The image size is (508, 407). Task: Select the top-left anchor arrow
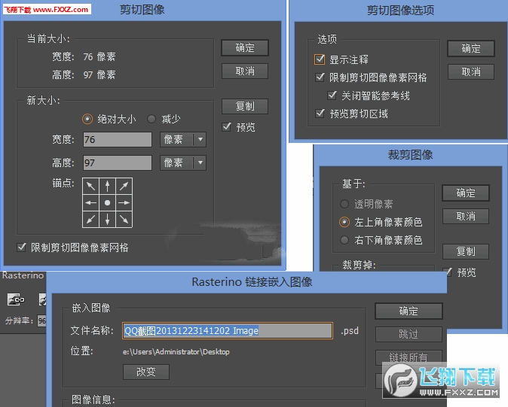tap(91, 187)
